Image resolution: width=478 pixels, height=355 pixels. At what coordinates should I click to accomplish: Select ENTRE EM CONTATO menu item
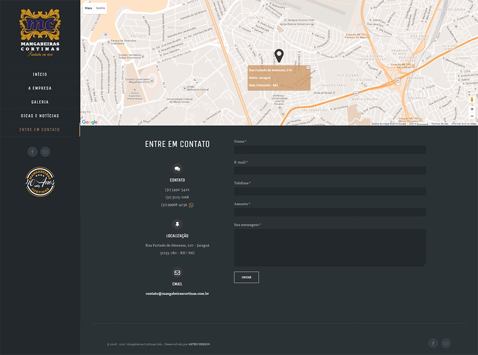[x=40, y=130]
